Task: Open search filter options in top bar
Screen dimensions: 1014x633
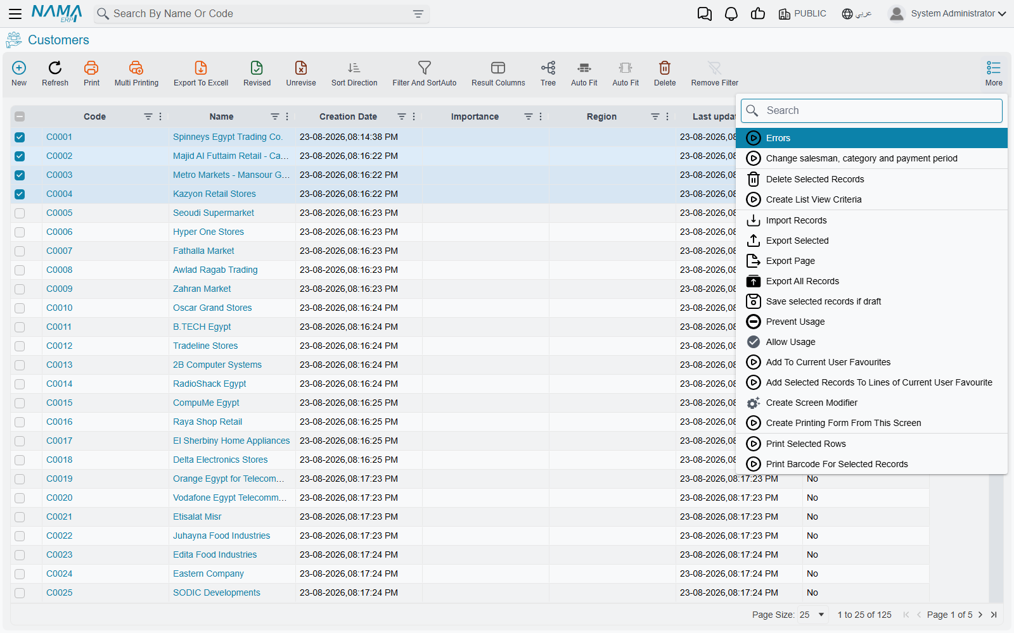Action: click(x=418, y=14)
